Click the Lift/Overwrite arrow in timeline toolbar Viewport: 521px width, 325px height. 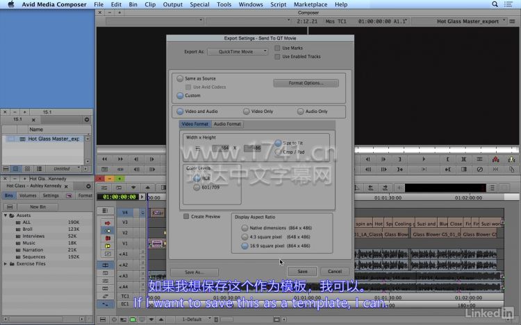click(x=386, y=188)
